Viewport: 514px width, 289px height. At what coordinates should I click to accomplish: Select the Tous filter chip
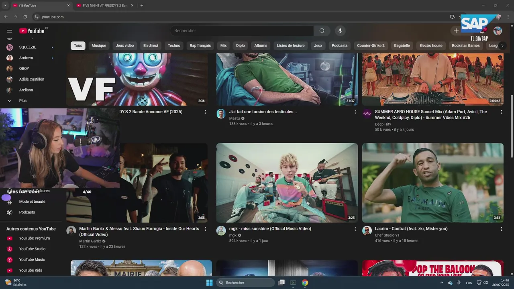[x=78, y=46]
